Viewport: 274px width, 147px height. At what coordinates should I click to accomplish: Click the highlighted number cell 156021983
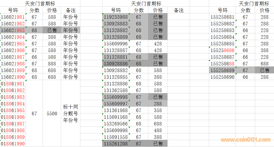point(13,30)
